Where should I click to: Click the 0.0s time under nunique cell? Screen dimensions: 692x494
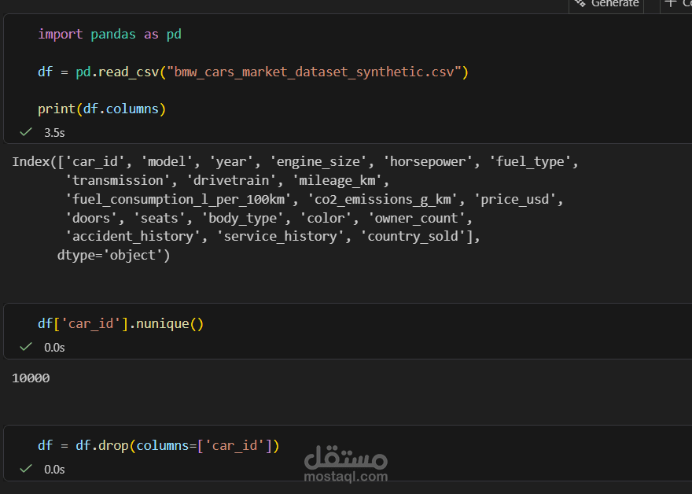(x=54, y=347)
